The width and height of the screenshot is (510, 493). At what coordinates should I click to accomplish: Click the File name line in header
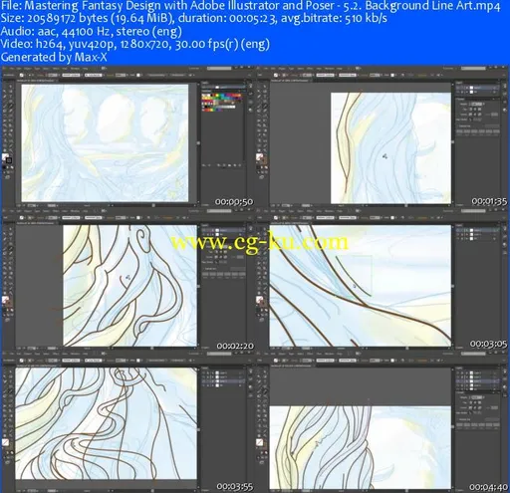pos(250,6)
